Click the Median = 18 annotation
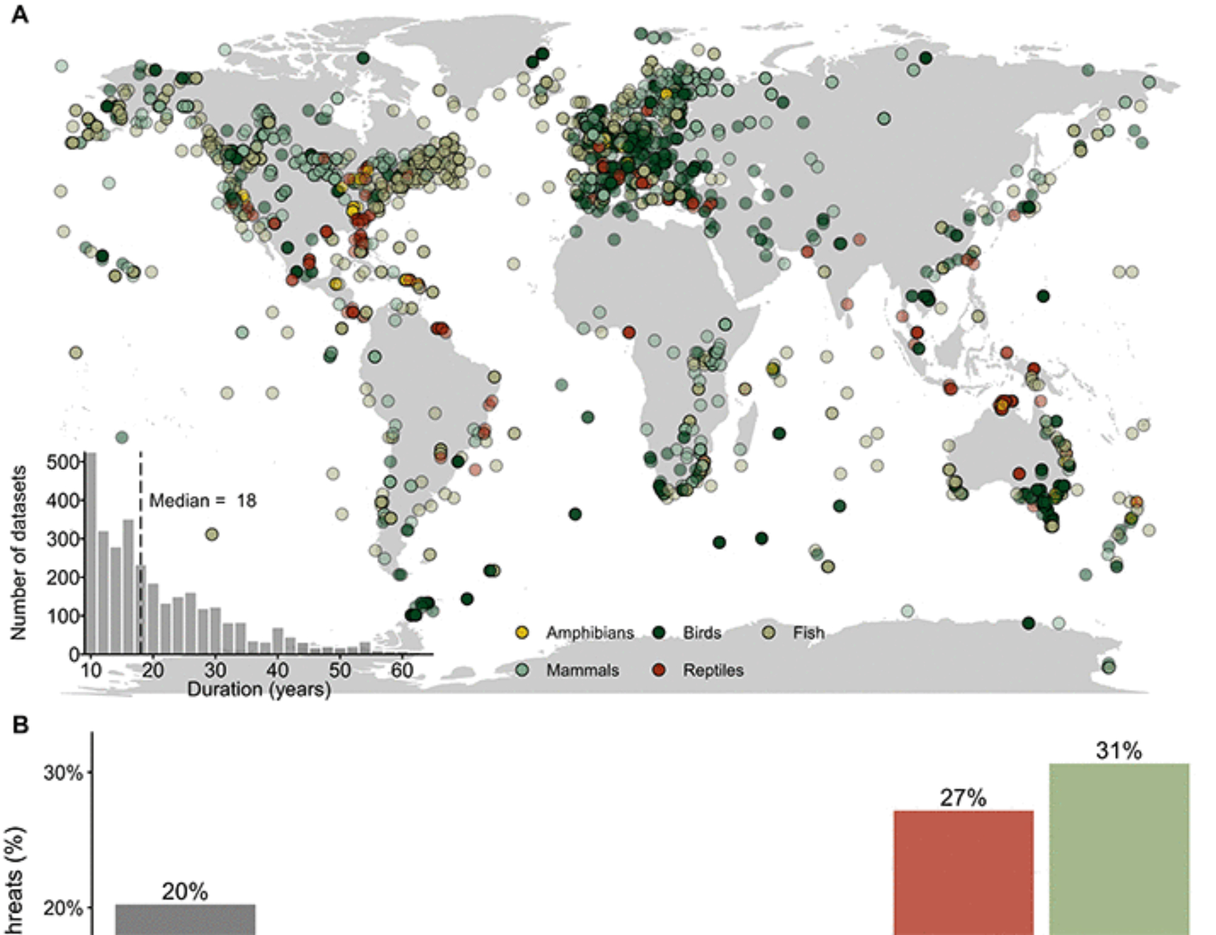Screen dimensions: 1216x935 (202, 500)
